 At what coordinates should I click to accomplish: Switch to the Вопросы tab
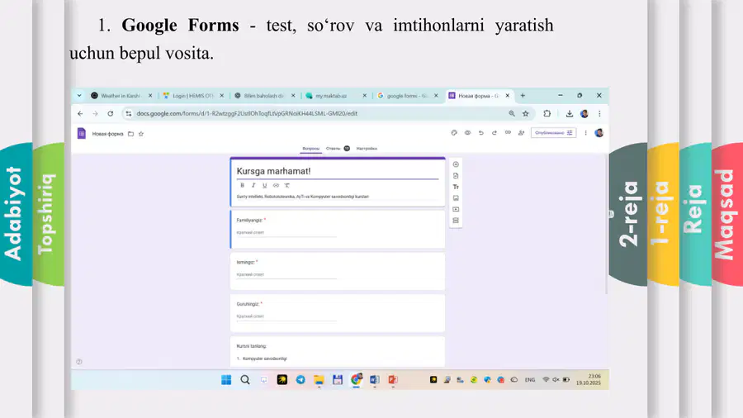(311, 149)
